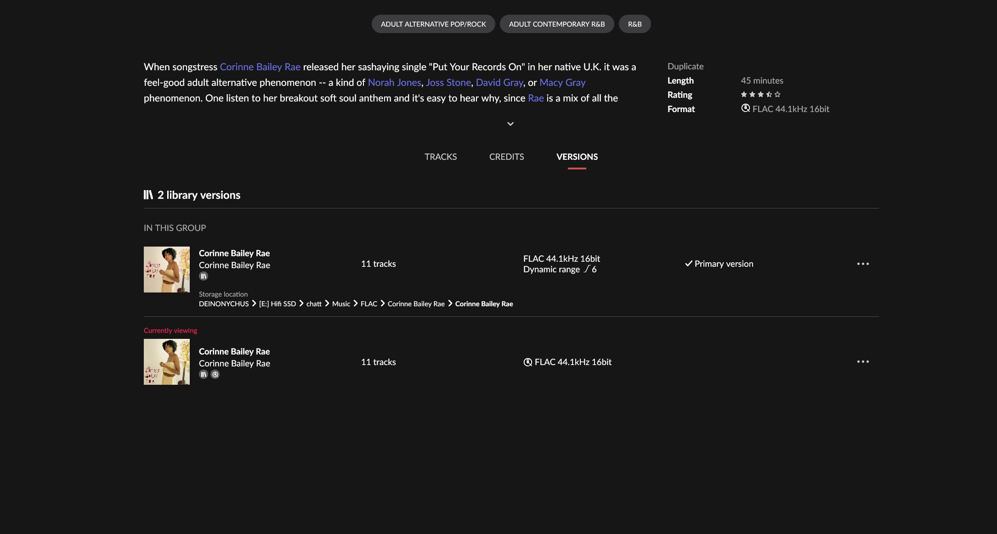Image resolution: width=997 pixels, height=534 pixels.
Task: Open three-dot menu for currently viewing version
Action: pos(863,362)
